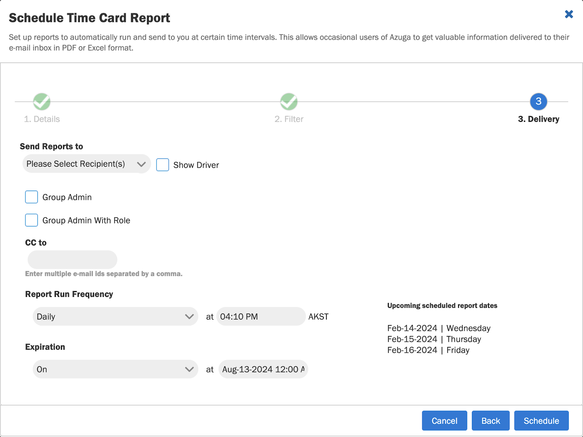The image size is (583, 437).
Task: Enable the Show Driver checkbox
Action: tap(163, 165)
